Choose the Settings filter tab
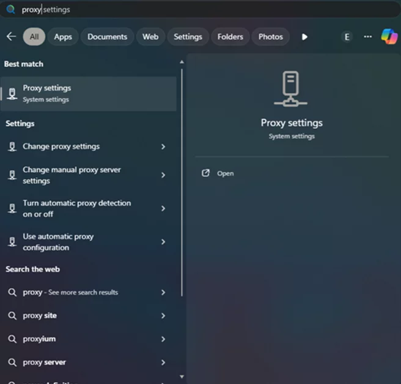The height and width of the screenshot is (384, 401). click(x=188, y=37)
